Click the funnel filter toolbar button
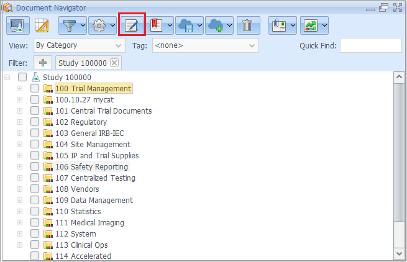Image resolution: width=407 pixels, height=262 pixels. point(70,25)
